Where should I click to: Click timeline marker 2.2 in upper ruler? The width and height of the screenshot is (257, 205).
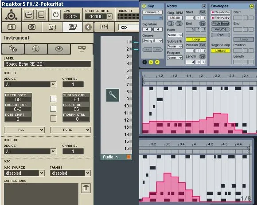pyautogui.click(x=217, y=76)
